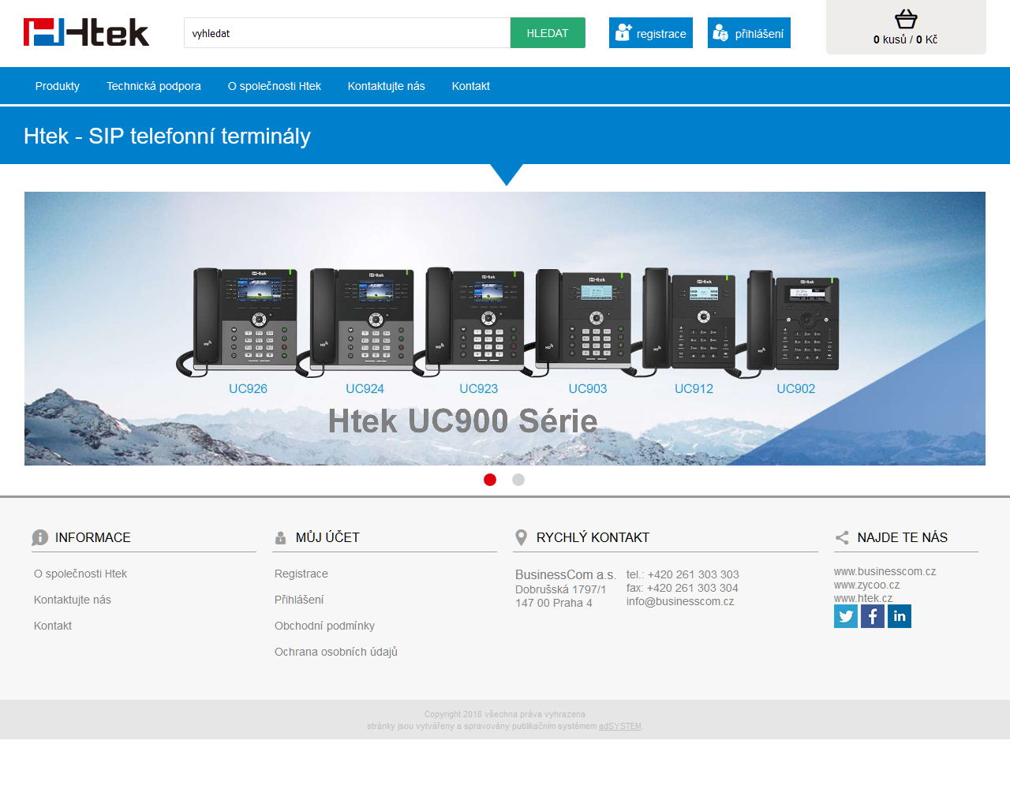Visit www.htek.cz link
This screenshot has width=1010, height=789.
pyautogui.click(x=863, y=598)
